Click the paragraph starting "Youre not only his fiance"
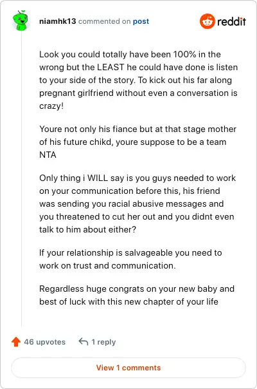 (x=137, y=142)
